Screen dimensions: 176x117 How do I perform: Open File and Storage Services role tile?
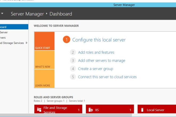58,109
